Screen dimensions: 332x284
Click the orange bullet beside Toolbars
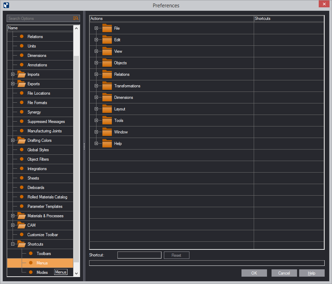point(31,253)
